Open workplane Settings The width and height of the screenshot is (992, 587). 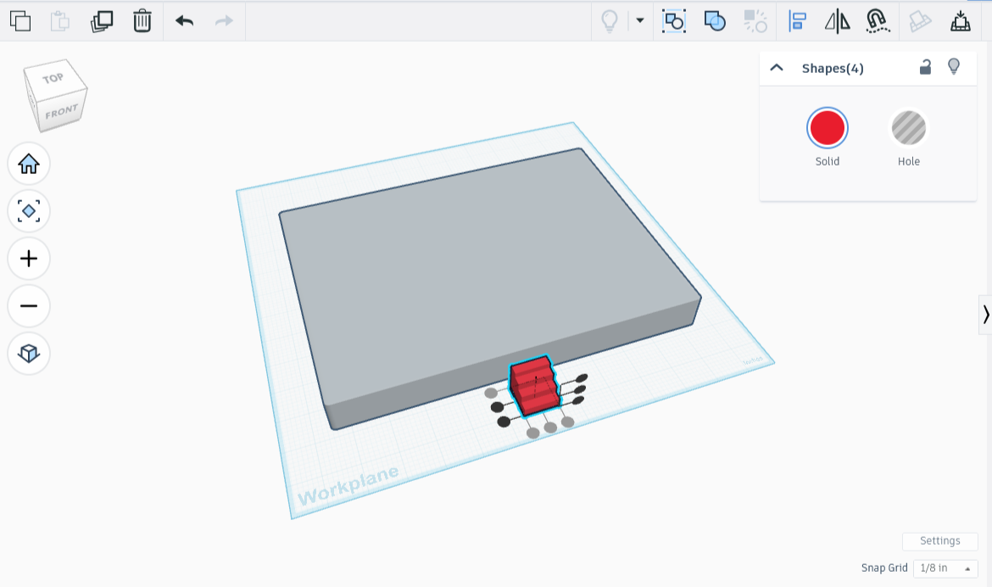point(939,541)
